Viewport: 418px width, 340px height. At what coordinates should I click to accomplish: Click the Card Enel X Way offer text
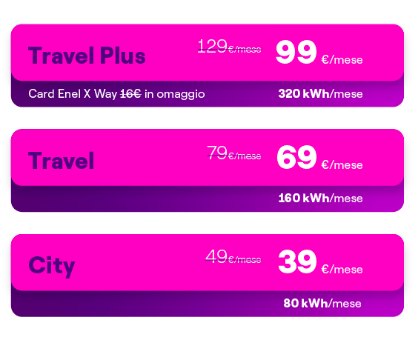(x=116, y=94)
